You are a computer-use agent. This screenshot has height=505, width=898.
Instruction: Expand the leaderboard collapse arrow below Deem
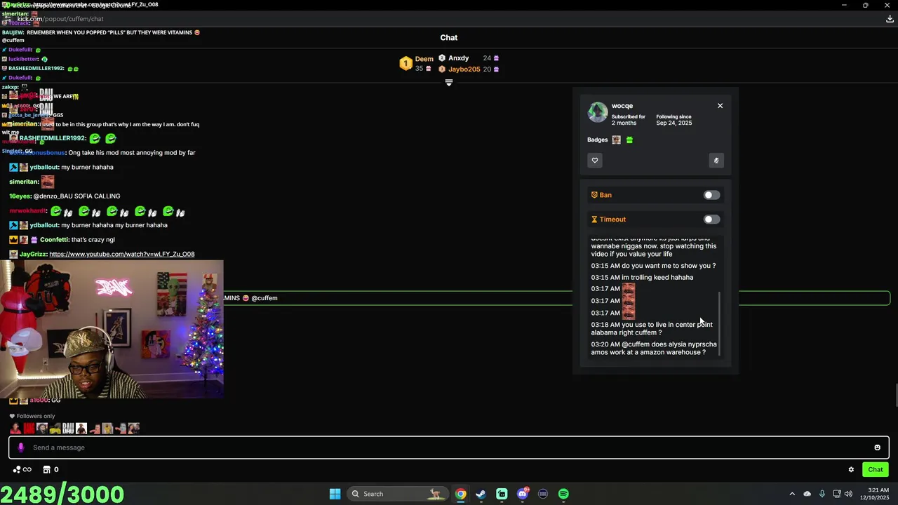click(x=449, y=83)
